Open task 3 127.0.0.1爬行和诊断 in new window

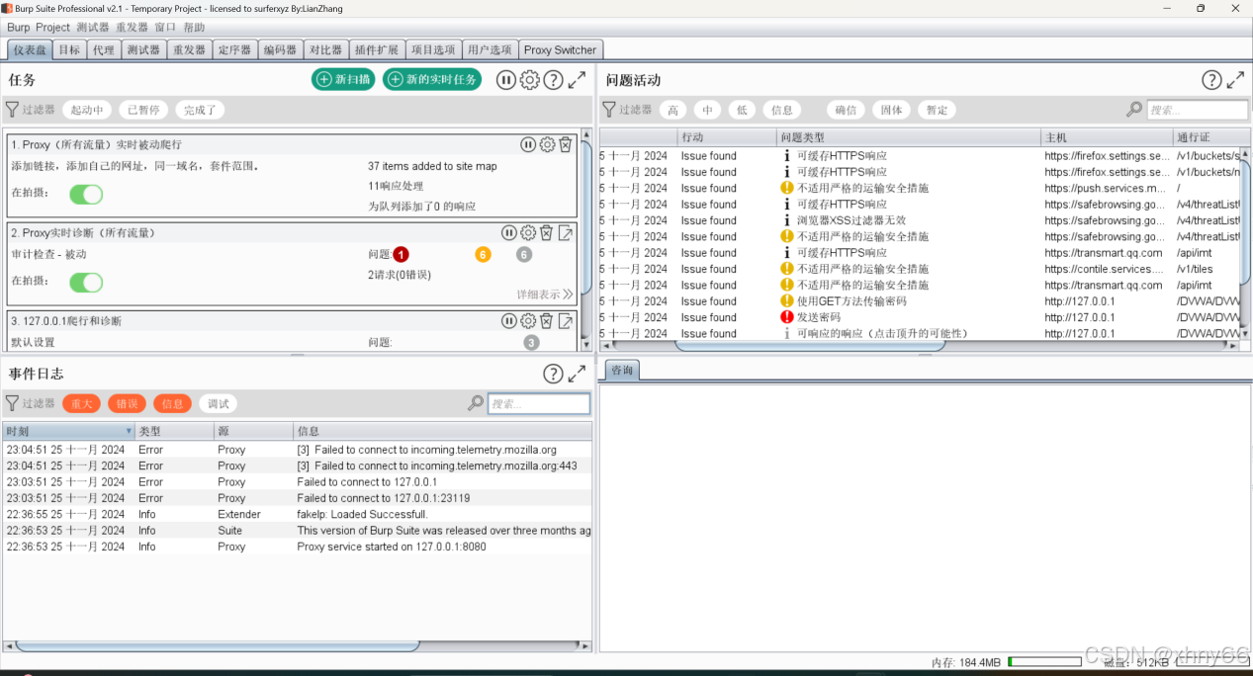(x=566, y=320)
